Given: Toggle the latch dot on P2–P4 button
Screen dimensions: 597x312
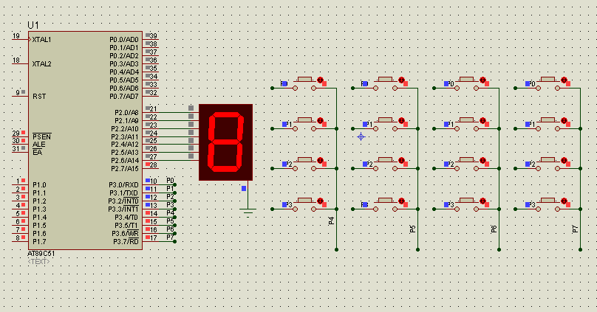Looking at the screenshot, I should 320,160.
